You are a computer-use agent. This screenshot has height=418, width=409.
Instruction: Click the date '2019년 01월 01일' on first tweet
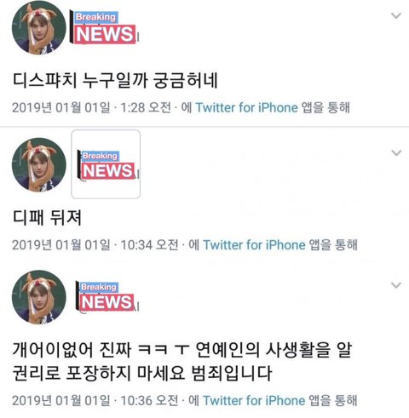tap(61, 108)
